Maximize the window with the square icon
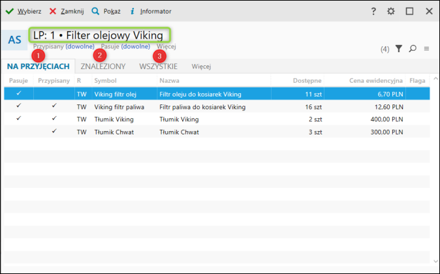This screenshot has width=440, height=274. (x=409, y=11)
